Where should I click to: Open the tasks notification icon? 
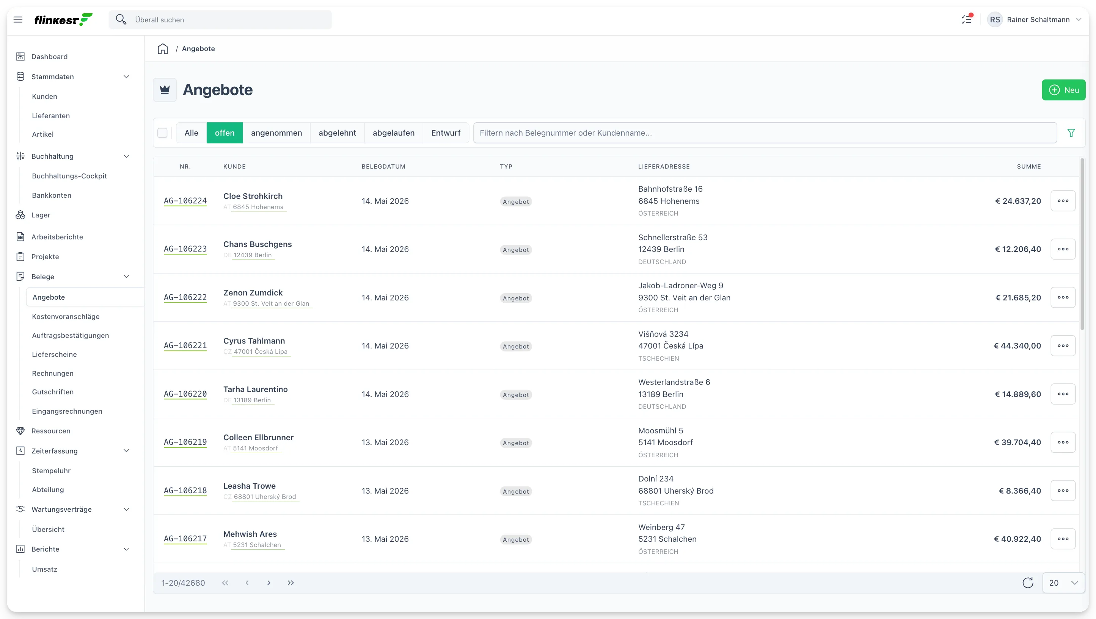(967, 19)
